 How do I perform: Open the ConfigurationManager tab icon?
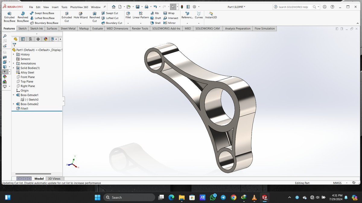30,39
